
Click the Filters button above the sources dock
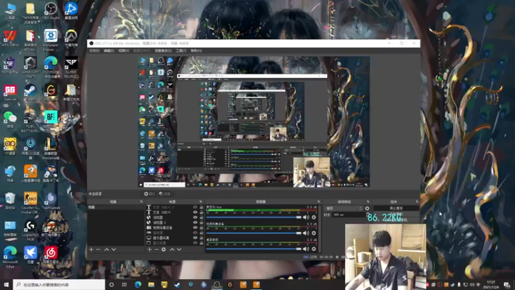coord(165,194)
